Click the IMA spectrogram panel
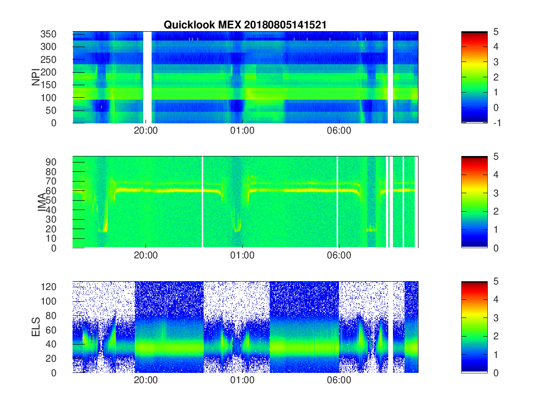Image resolution: width=558 pixels, height=419 pixels. (x=245, y=202)
